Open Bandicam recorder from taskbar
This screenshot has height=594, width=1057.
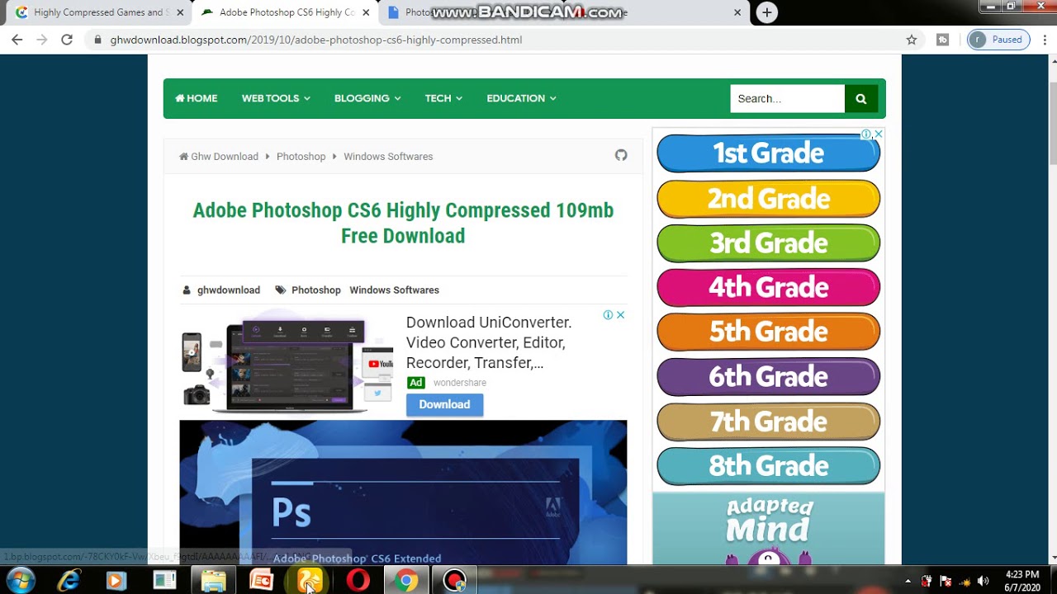pos(454,581)
